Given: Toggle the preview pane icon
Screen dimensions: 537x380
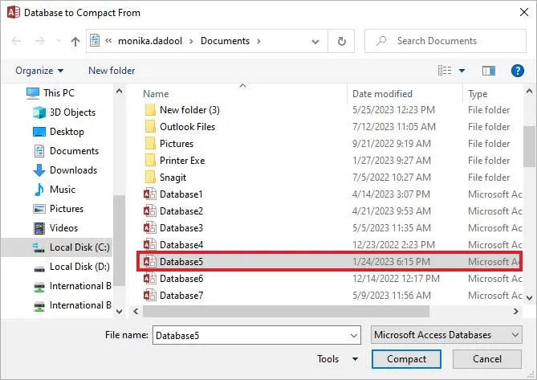Looking at the screenshot, I should [487, 71].
